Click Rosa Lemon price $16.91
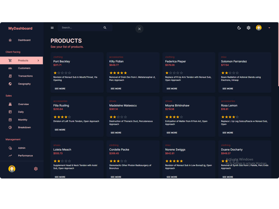Image resolution: width=279 pixels, height=209 pixels. [225, 109]
